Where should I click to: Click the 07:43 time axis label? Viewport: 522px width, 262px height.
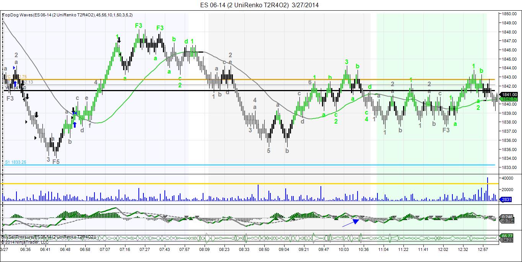(164, 249)
